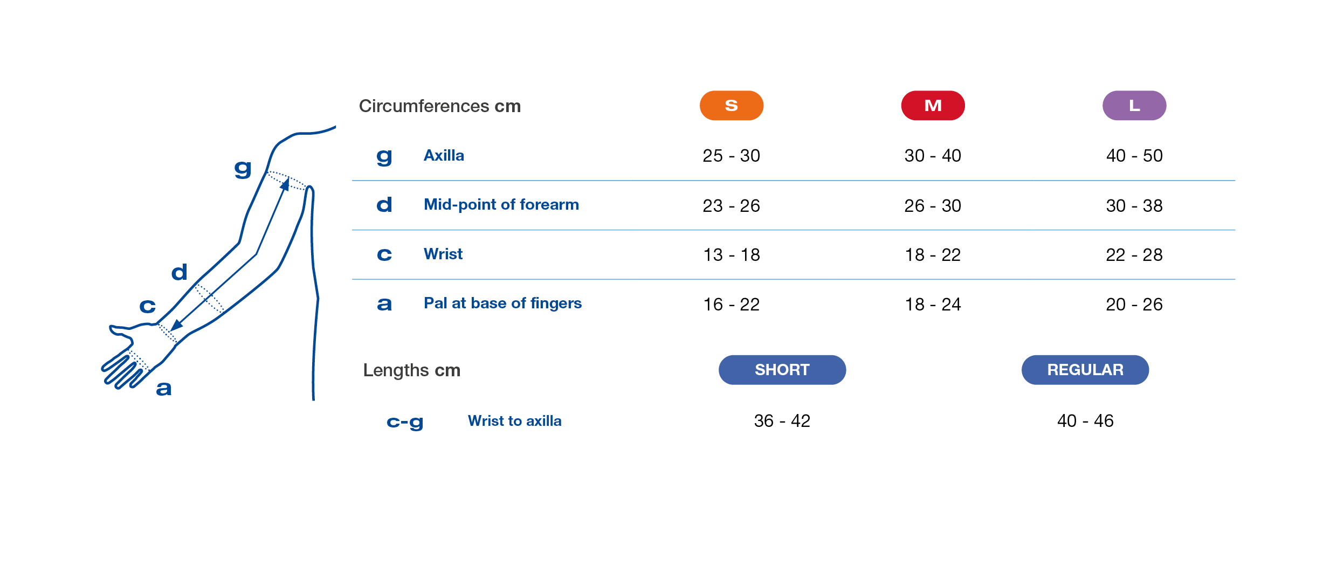Click letter d on the arm diagram

click(x=180, y=272)
